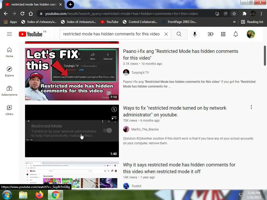Open a new browser tab
This screenshot has width=267, height=200.
pyautogui.click(x=70, y=4)
